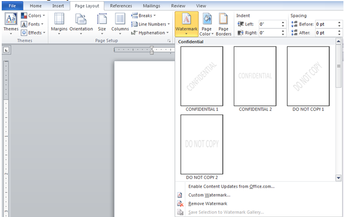Click the Spacing Before icon
344x217 pixels.
click(294, 24)
